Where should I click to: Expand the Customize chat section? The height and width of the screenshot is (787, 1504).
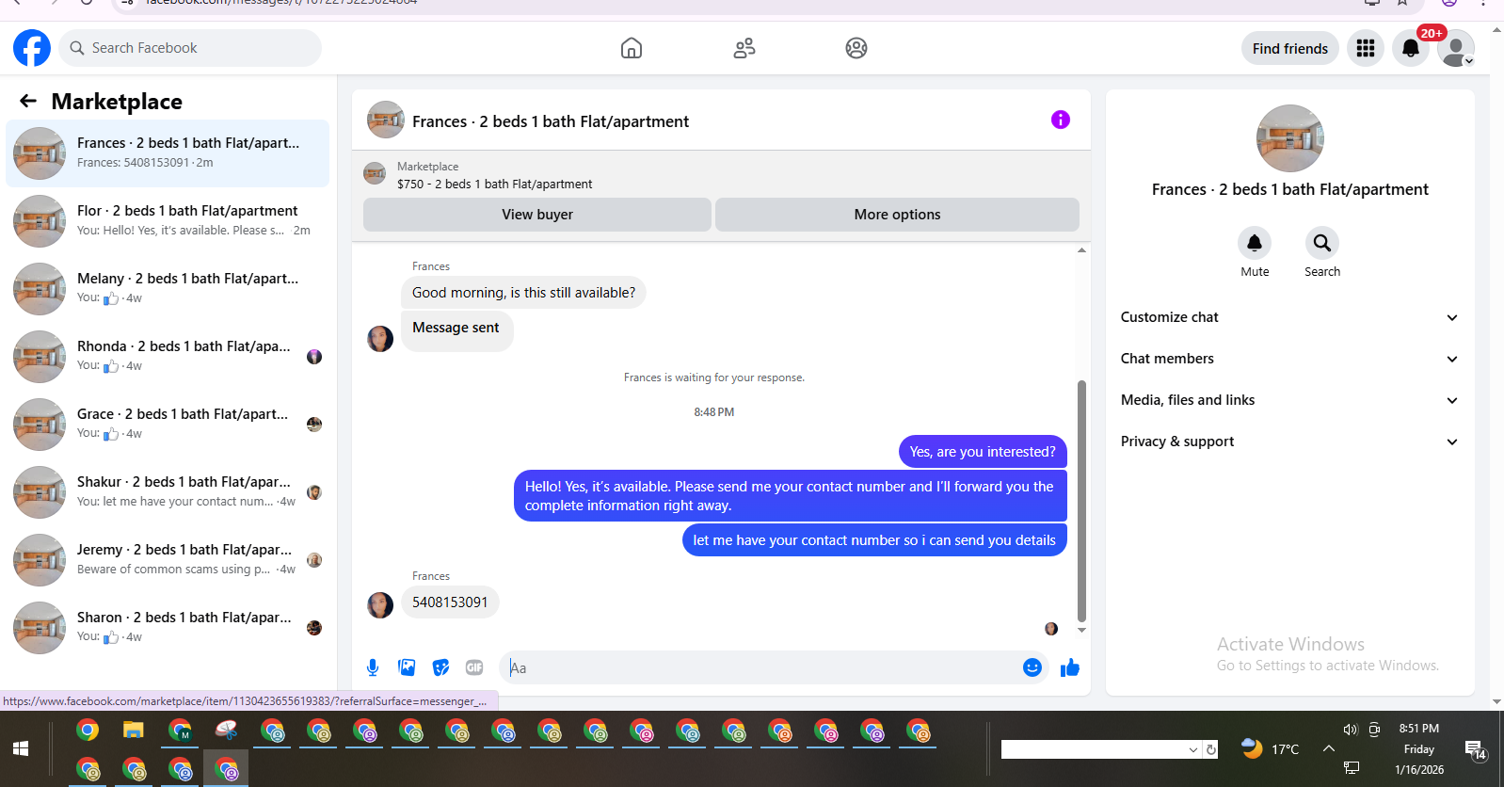coord(1289,317)
